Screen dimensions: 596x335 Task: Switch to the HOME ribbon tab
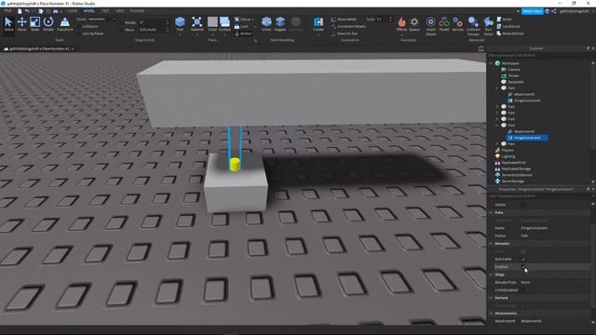72,11
